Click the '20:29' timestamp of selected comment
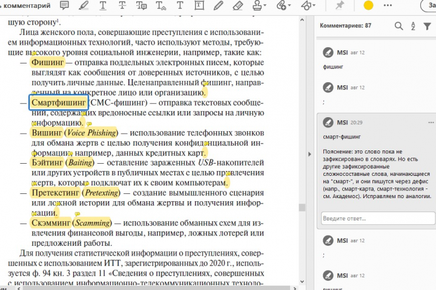This screenshot has height=290, width=436. coord(356,123)
